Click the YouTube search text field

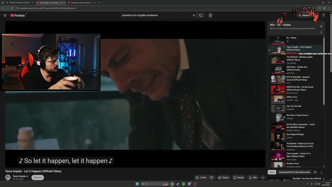[156, 15]
